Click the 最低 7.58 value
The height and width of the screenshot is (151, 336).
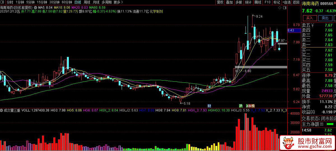(x=328, y=86)
